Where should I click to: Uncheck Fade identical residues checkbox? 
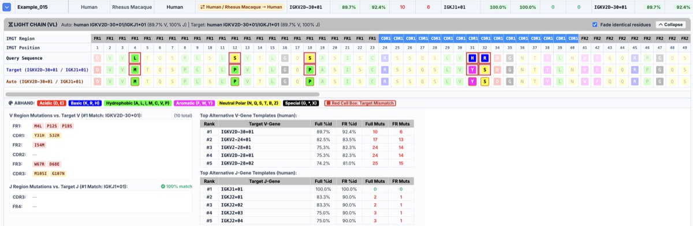coord(595,25)
